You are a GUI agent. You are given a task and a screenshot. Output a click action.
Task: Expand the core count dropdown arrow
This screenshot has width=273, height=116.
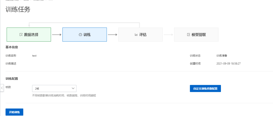[x=73, y=89]
